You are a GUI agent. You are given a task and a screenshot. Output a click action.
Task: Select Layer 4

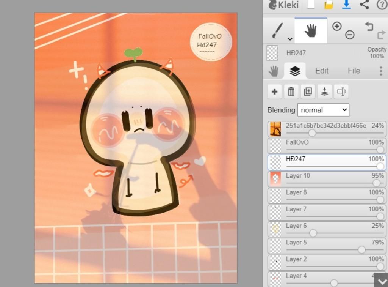(327, 279)
